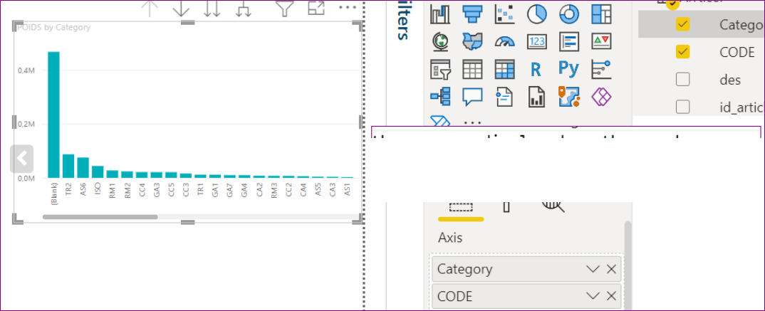The image size is (765, 311).
Task: Switch to the Fields tab of visual
Action: coord(461,209)
